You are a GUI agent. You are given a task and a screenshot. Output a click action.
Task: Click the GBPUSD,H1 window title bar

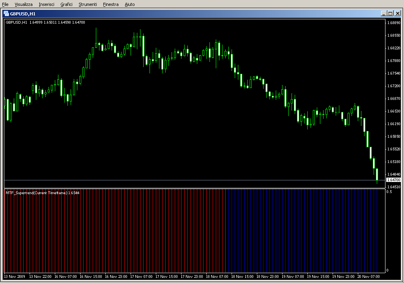202,14
